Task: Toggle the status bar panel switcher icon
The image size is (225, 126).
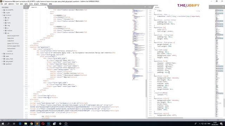Action: 2,120
